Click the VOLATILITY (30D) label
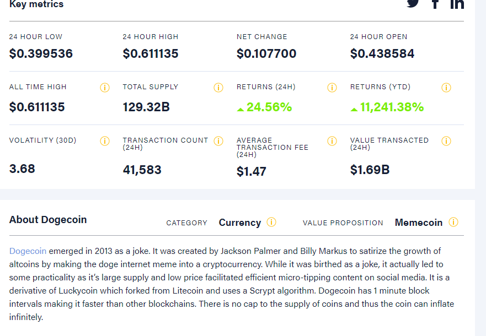 43,140
